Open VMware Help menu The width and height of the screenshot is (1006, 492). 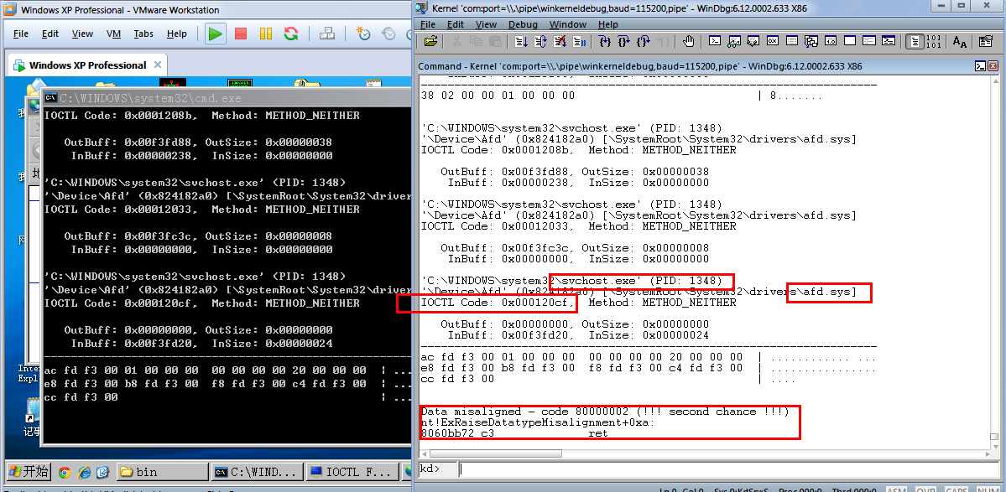(x=176, y=34)
